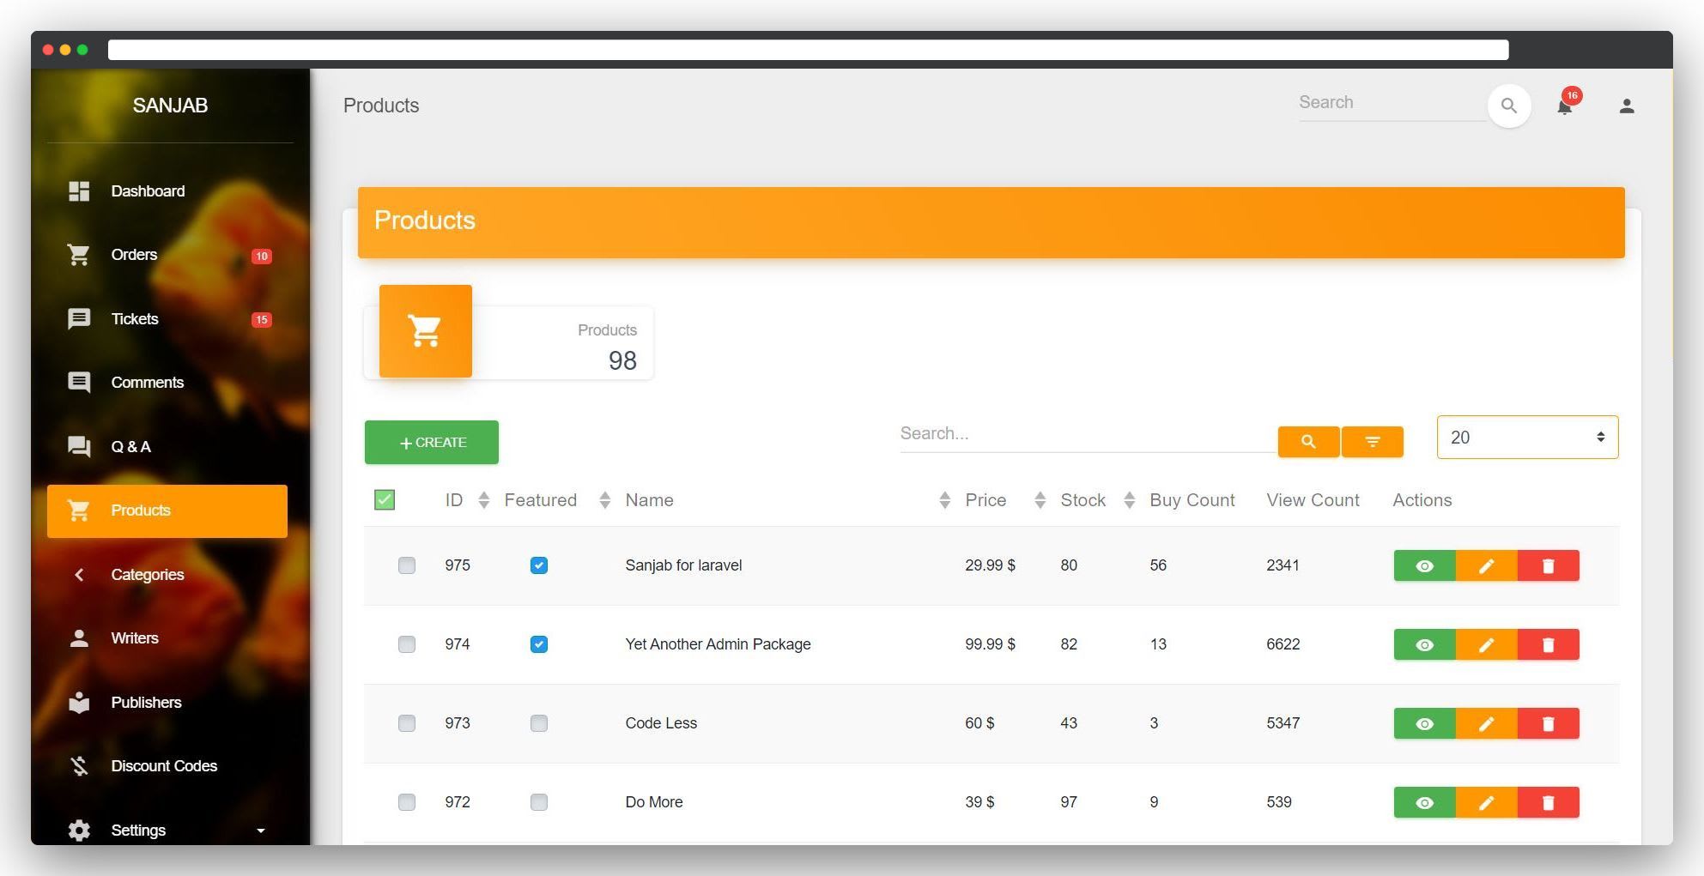
Task: Toggle Featured checkbox for Sanjab for laravel
Action: [x=539, y=565]
